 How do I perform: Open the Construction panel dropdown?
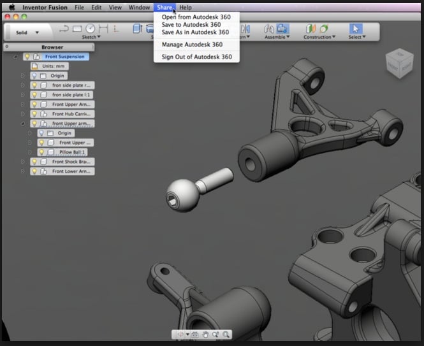319,37
